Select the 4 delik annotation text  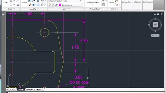(x=79, y=87)
